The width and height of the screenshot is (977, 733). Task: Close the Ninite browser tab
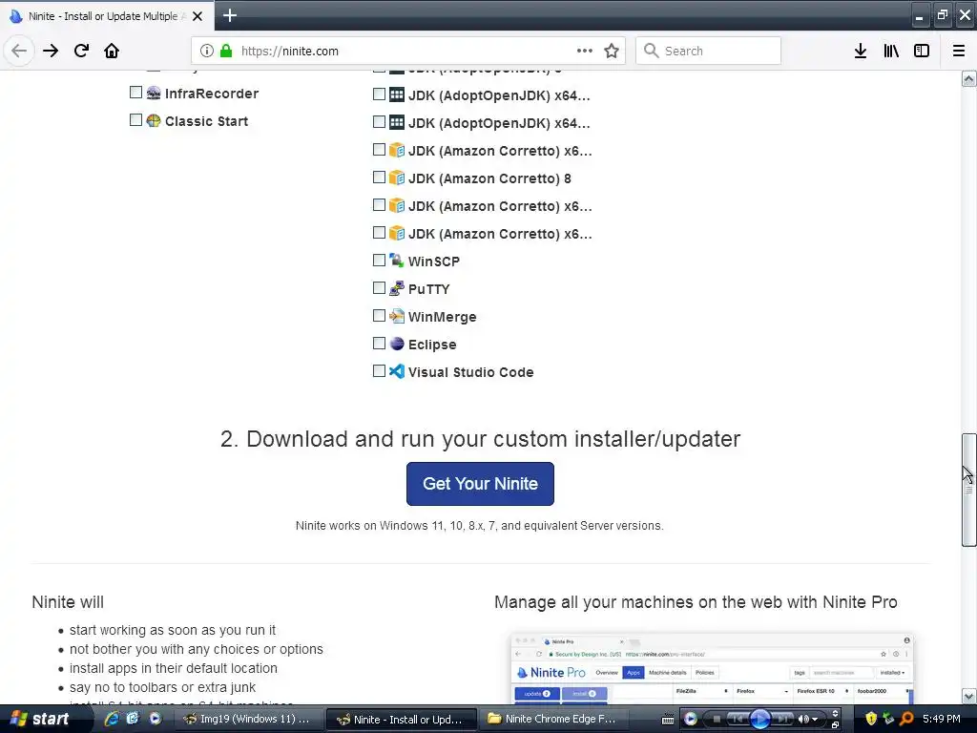pyautogui.click(x=197, y=16)
